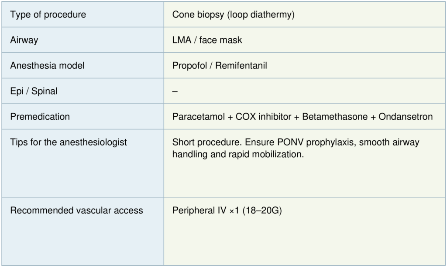447x267 pixels.
Task: Click the dash value for Epi / Spinal
Action: [175, 91]
